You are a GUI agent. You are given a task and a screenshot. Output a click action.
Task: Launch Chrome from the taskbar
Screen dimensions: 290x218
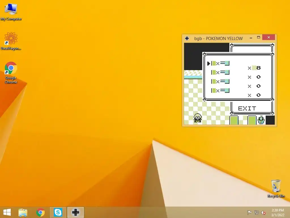40,212
